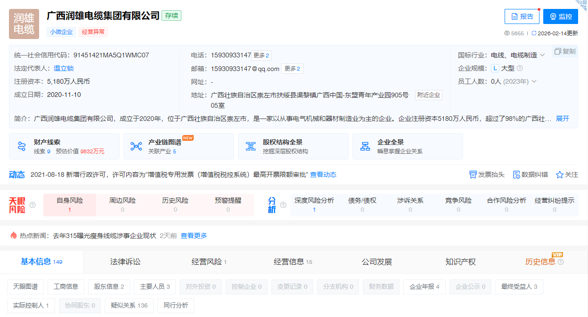This screenshot has width=588, height=317.
Task: Click the 关注 follow star
Action: (x=568, y=174)
